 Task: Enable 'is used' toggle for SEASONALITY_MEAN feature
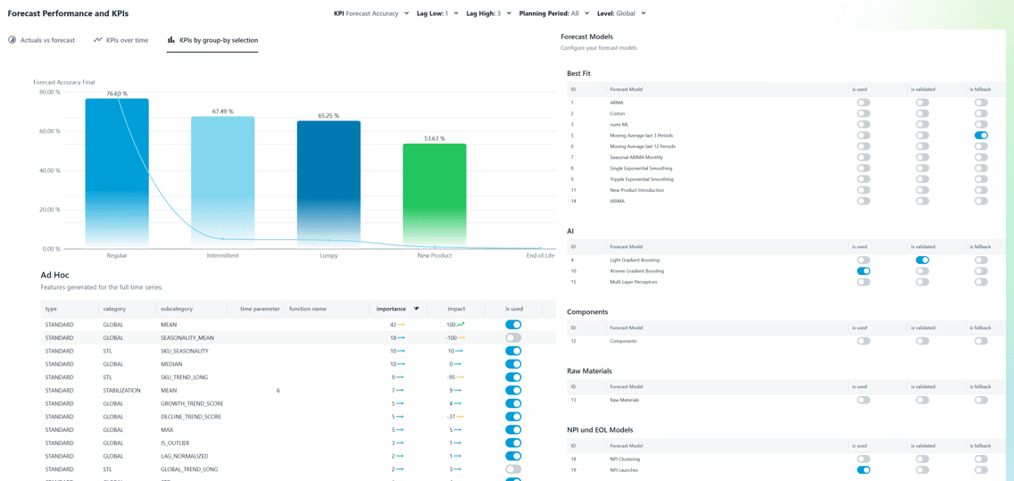(513, 338)
